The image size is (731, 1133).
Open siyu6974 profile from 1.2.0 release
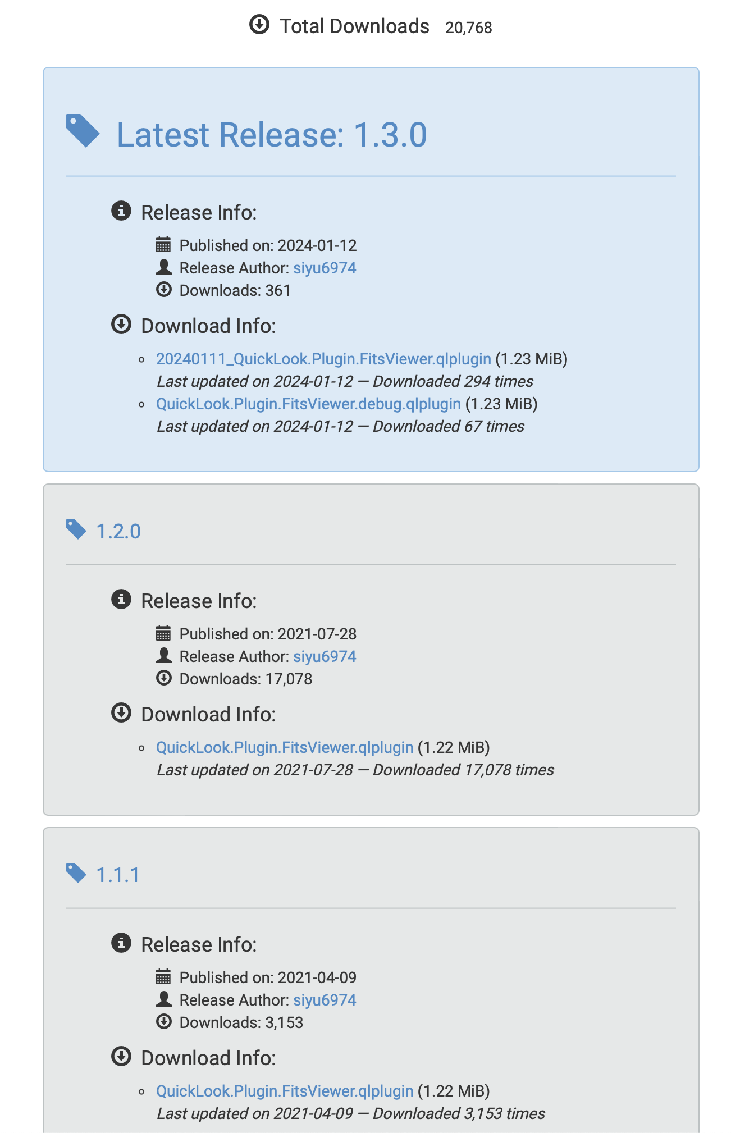325,656
